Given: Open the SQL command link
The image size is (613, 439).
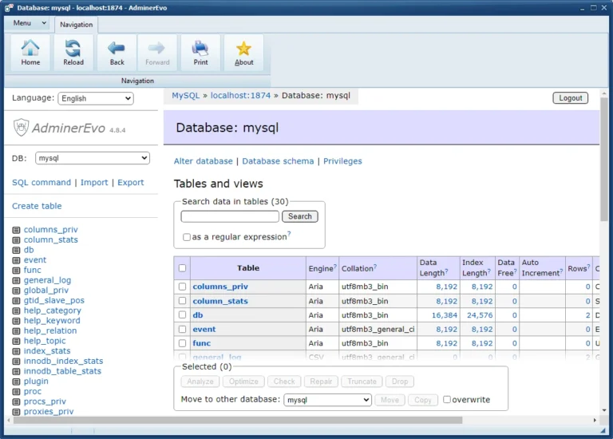Looking at the screenshot, I should click(42, 183).
